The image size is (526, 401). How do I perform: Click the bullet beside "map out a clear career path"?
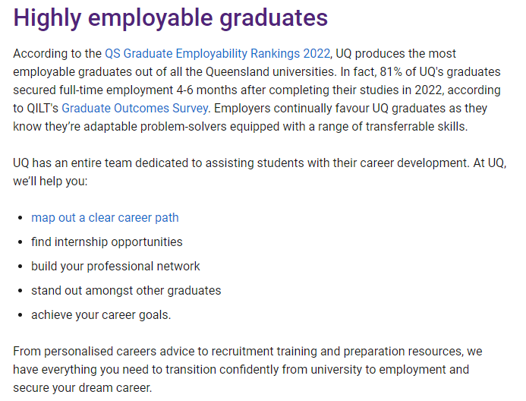(20, 218)
